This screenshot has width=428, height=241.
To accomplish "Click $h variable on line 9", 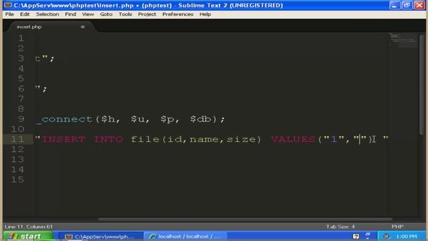I will [108, 119].
